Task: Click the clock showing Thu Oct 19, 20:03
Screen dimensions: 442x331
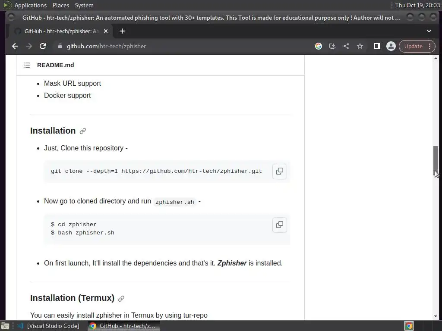Action: [x=417, y=5]
